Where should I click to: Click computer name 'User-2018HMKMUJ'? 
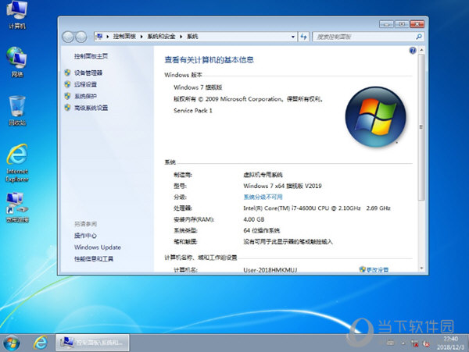[x=270, y=270]
